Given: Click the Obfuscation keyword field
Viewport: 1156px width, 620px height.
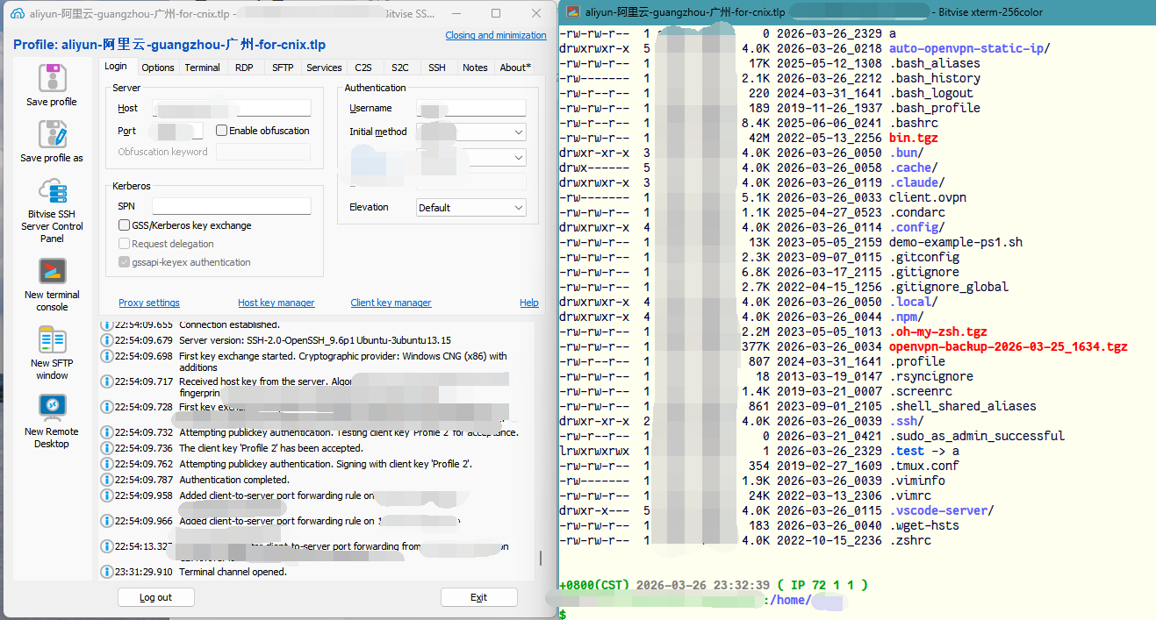Looking at the screenshot, I should 263,152.
